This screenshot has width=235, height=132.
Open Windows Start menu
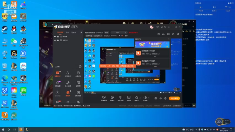coord(3,129)
